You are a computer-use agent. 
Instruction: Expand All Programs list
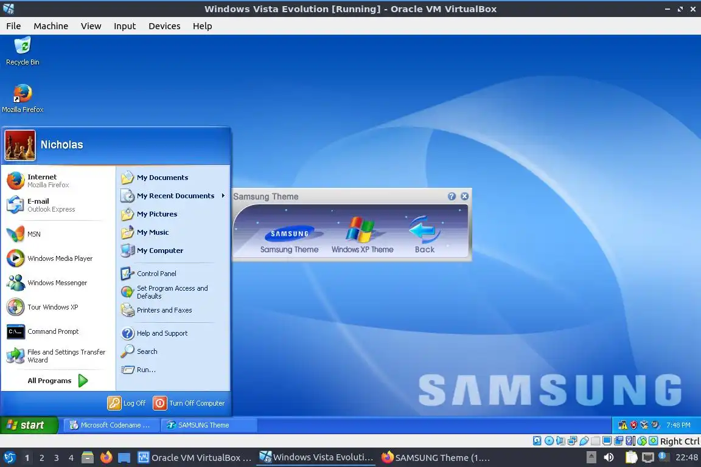[x=58, y=380]
